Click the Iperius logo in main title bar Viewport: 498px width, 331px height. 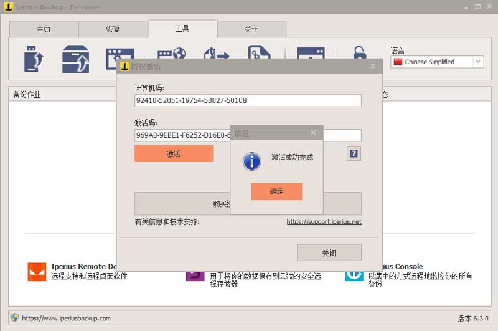9,7
